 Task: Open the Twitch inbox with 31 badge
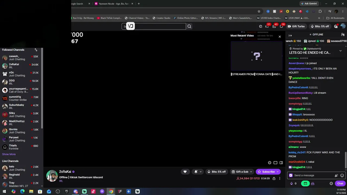(x=267, y=26)
